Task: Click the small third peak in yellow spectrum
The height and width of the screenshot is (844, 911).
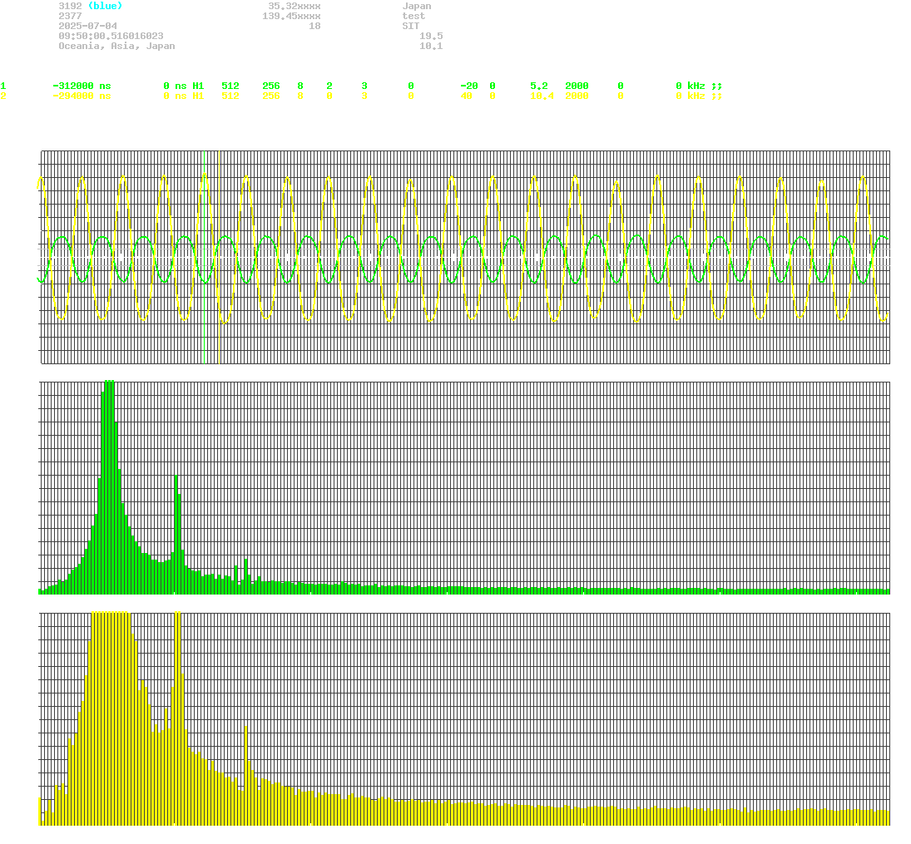Action: coord(246,775)
